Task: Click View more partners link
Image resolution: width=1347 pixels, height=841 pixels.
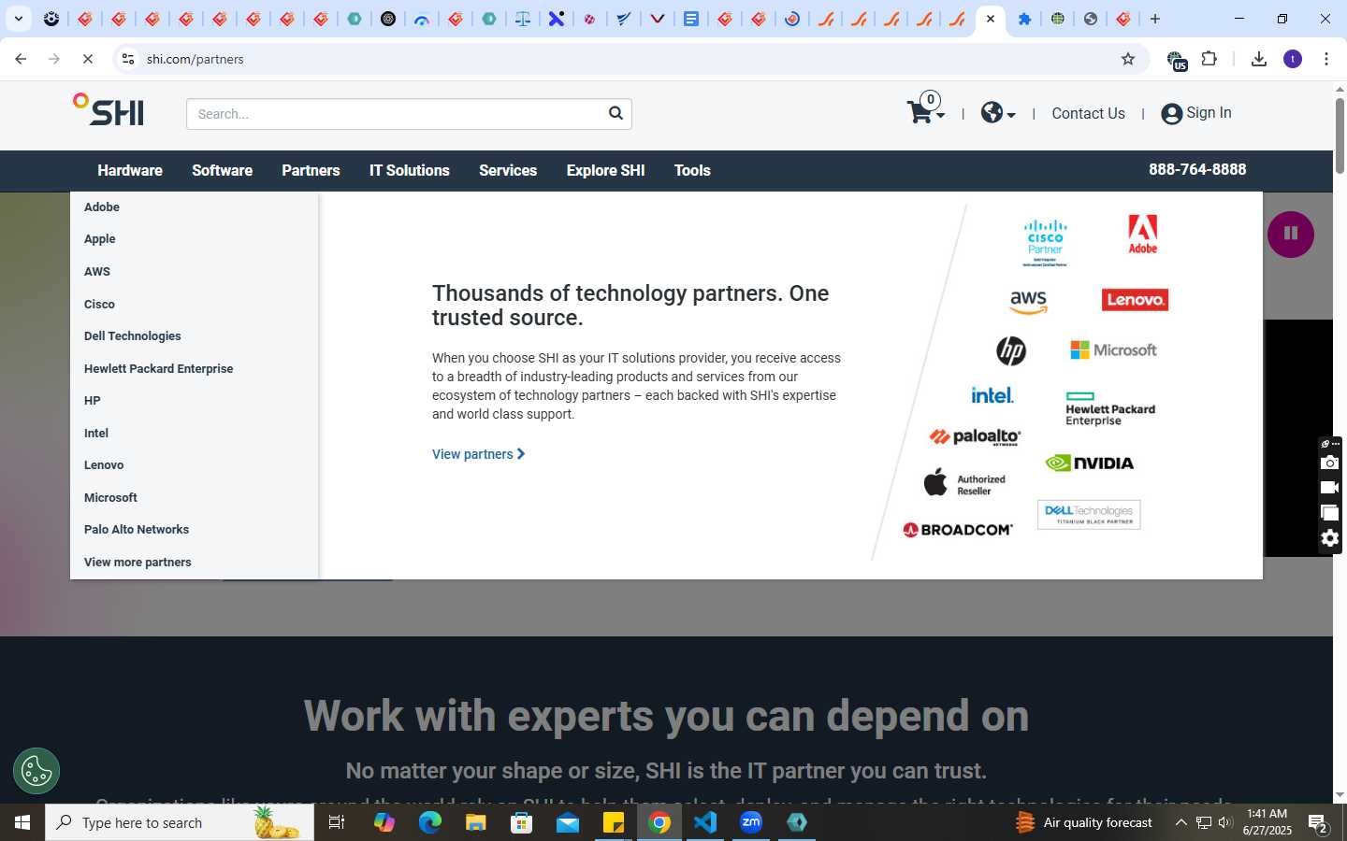Action: click(138, 563)
